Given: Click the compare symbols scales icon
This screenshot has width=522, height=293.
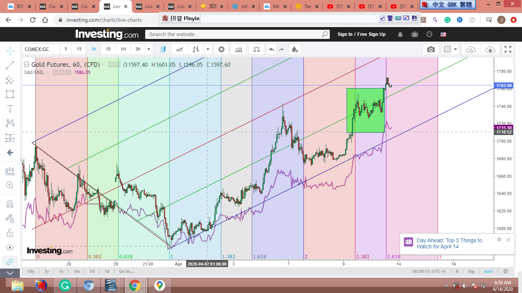Looking at the screenshot, I should coord(256,49).
